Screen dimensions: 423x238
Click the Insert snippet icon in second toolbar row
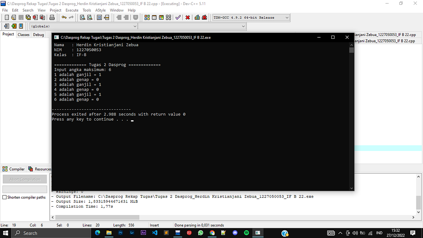pos(6,26)
